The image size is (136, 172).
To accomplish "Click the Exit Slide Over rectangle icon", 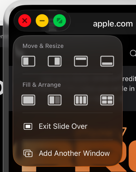I will click(28, 126).
